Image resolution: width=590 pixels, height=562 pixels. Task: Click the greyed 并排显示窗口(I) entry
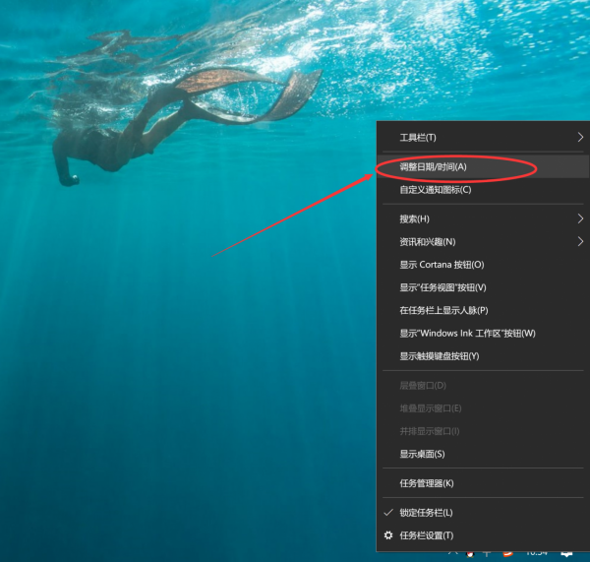483,431
